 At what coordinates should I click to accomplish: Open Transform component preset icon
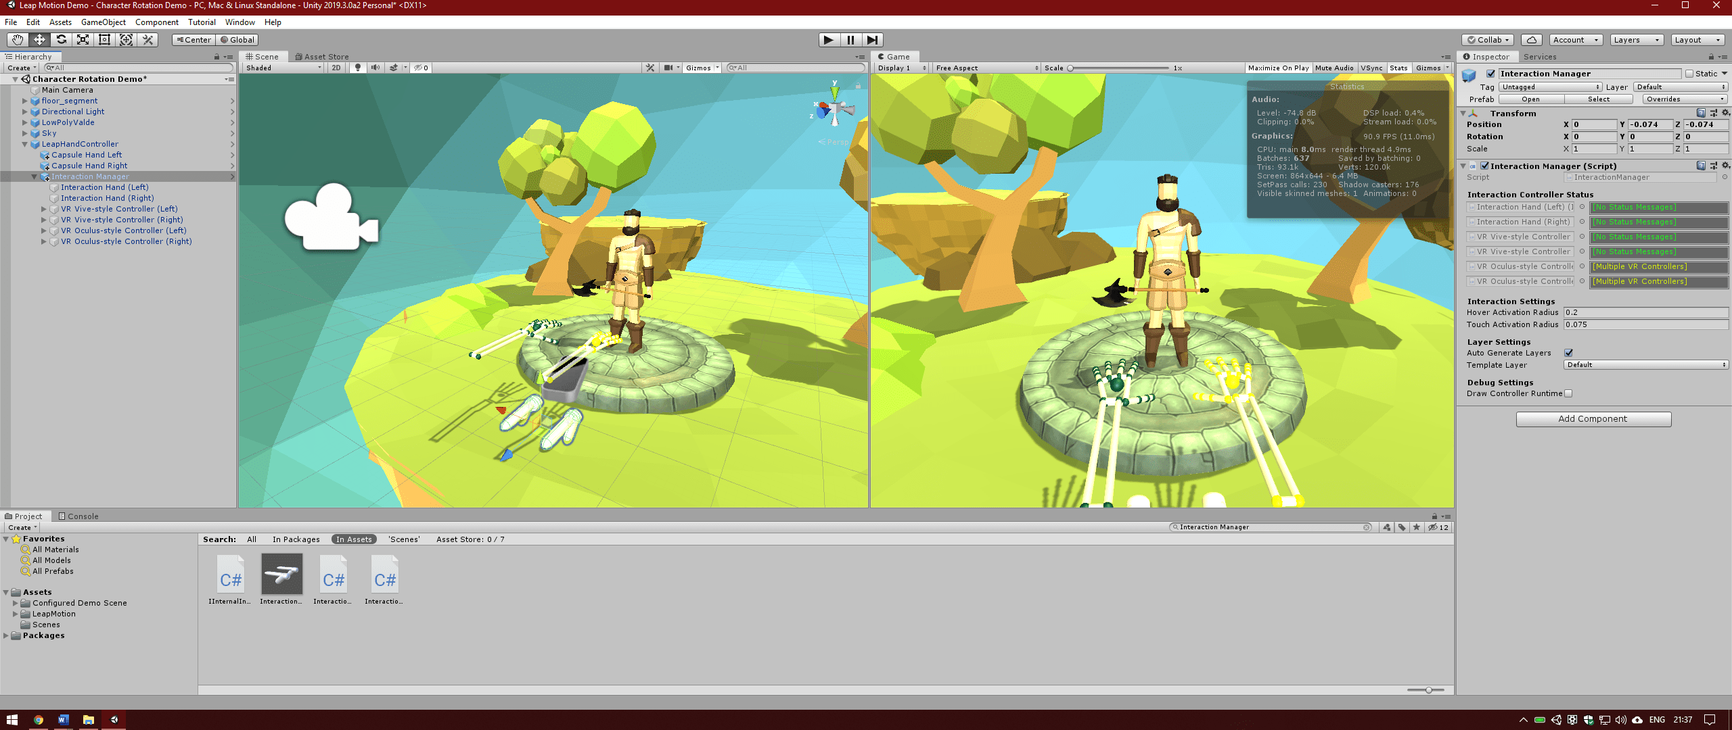tap(1714, 113)
